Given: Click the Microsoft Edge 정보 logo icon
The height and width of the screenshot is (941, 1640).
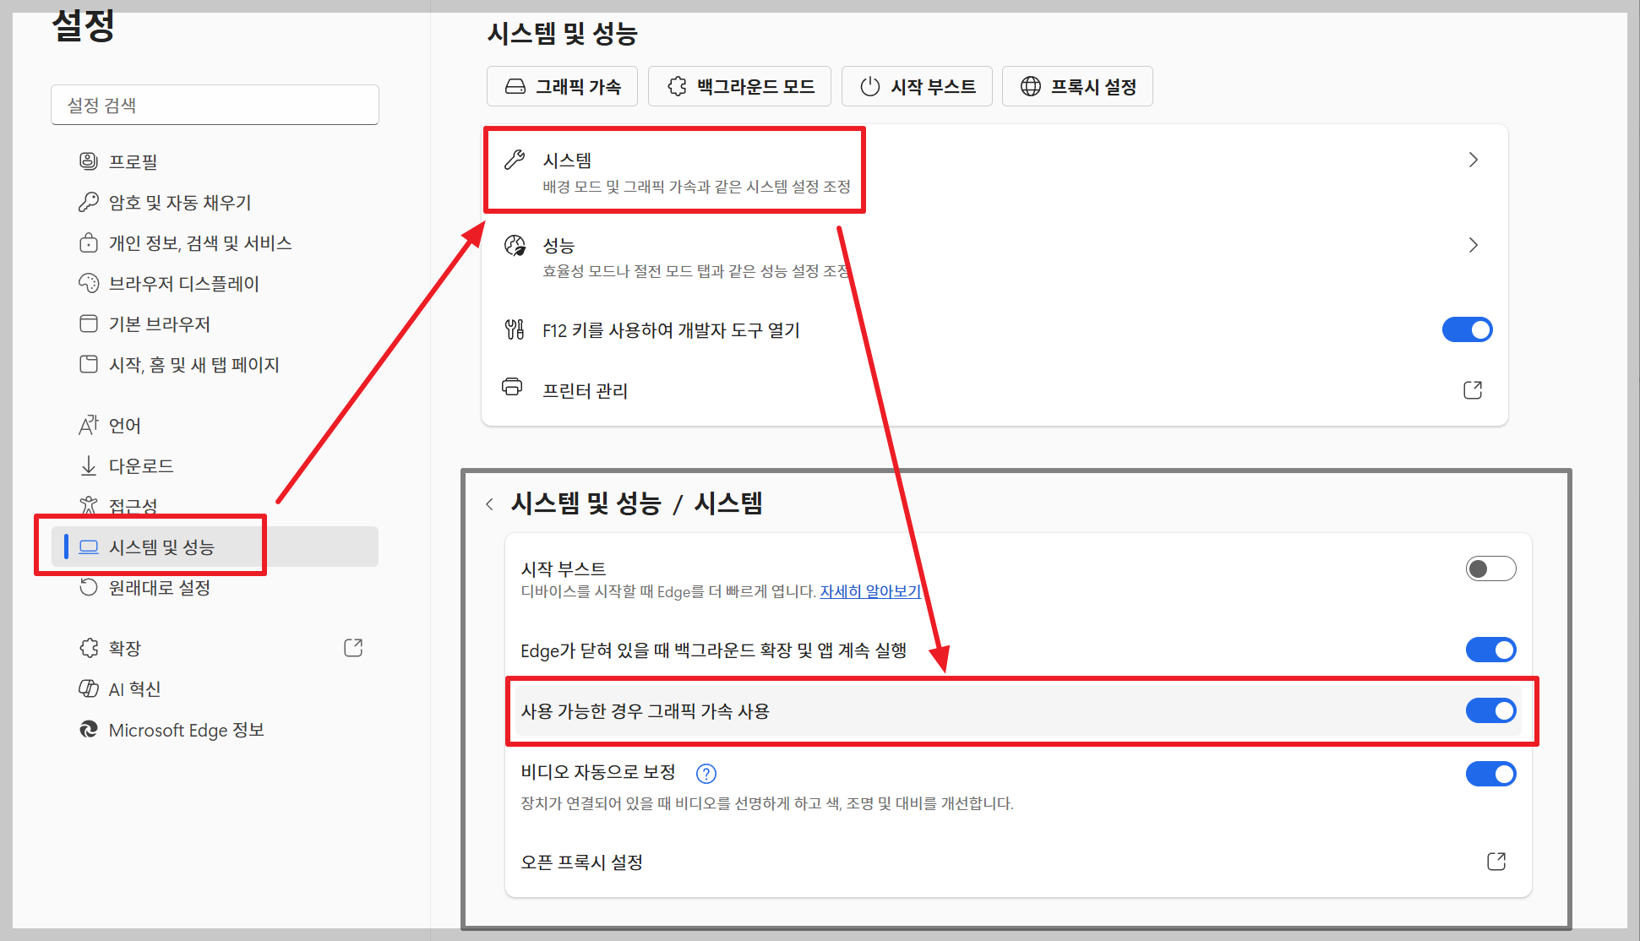Looking at the screenshot, I should (88, 729).
